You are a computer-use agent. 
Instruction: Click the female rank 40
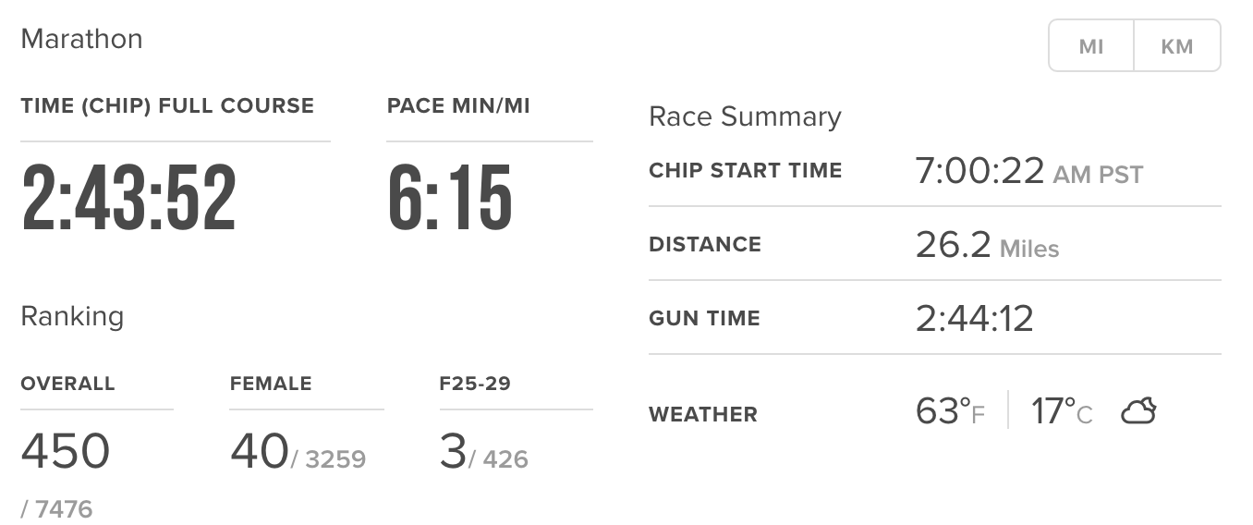pos(259,451)
